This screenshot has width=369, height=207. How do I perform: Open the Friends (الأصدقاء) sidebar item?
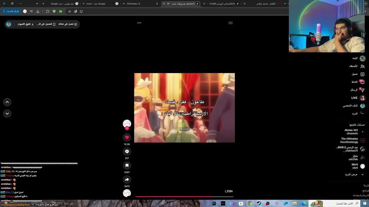coord(357,66)
